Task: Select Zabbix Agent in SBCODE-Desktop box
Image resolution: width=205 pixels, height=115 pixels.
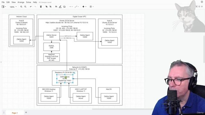Action: pyautogui.click(x=49, y=97)
